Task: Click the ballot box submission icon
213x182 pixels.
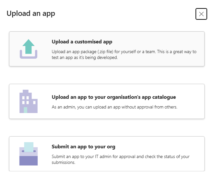Action: tap(29, 154)
